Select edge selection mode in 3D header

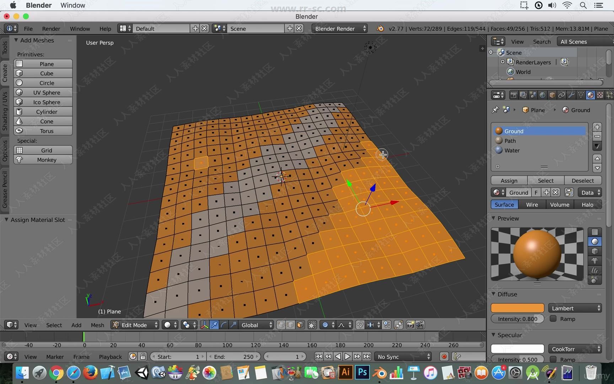[291, 325]
